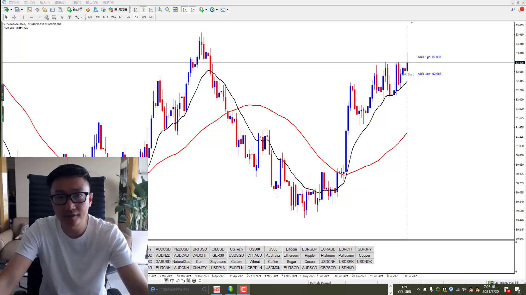Image resolution: width=526 pixels, height=295 pixels.
Task: Switch to M5 timeframe
Action: [98, 17]
